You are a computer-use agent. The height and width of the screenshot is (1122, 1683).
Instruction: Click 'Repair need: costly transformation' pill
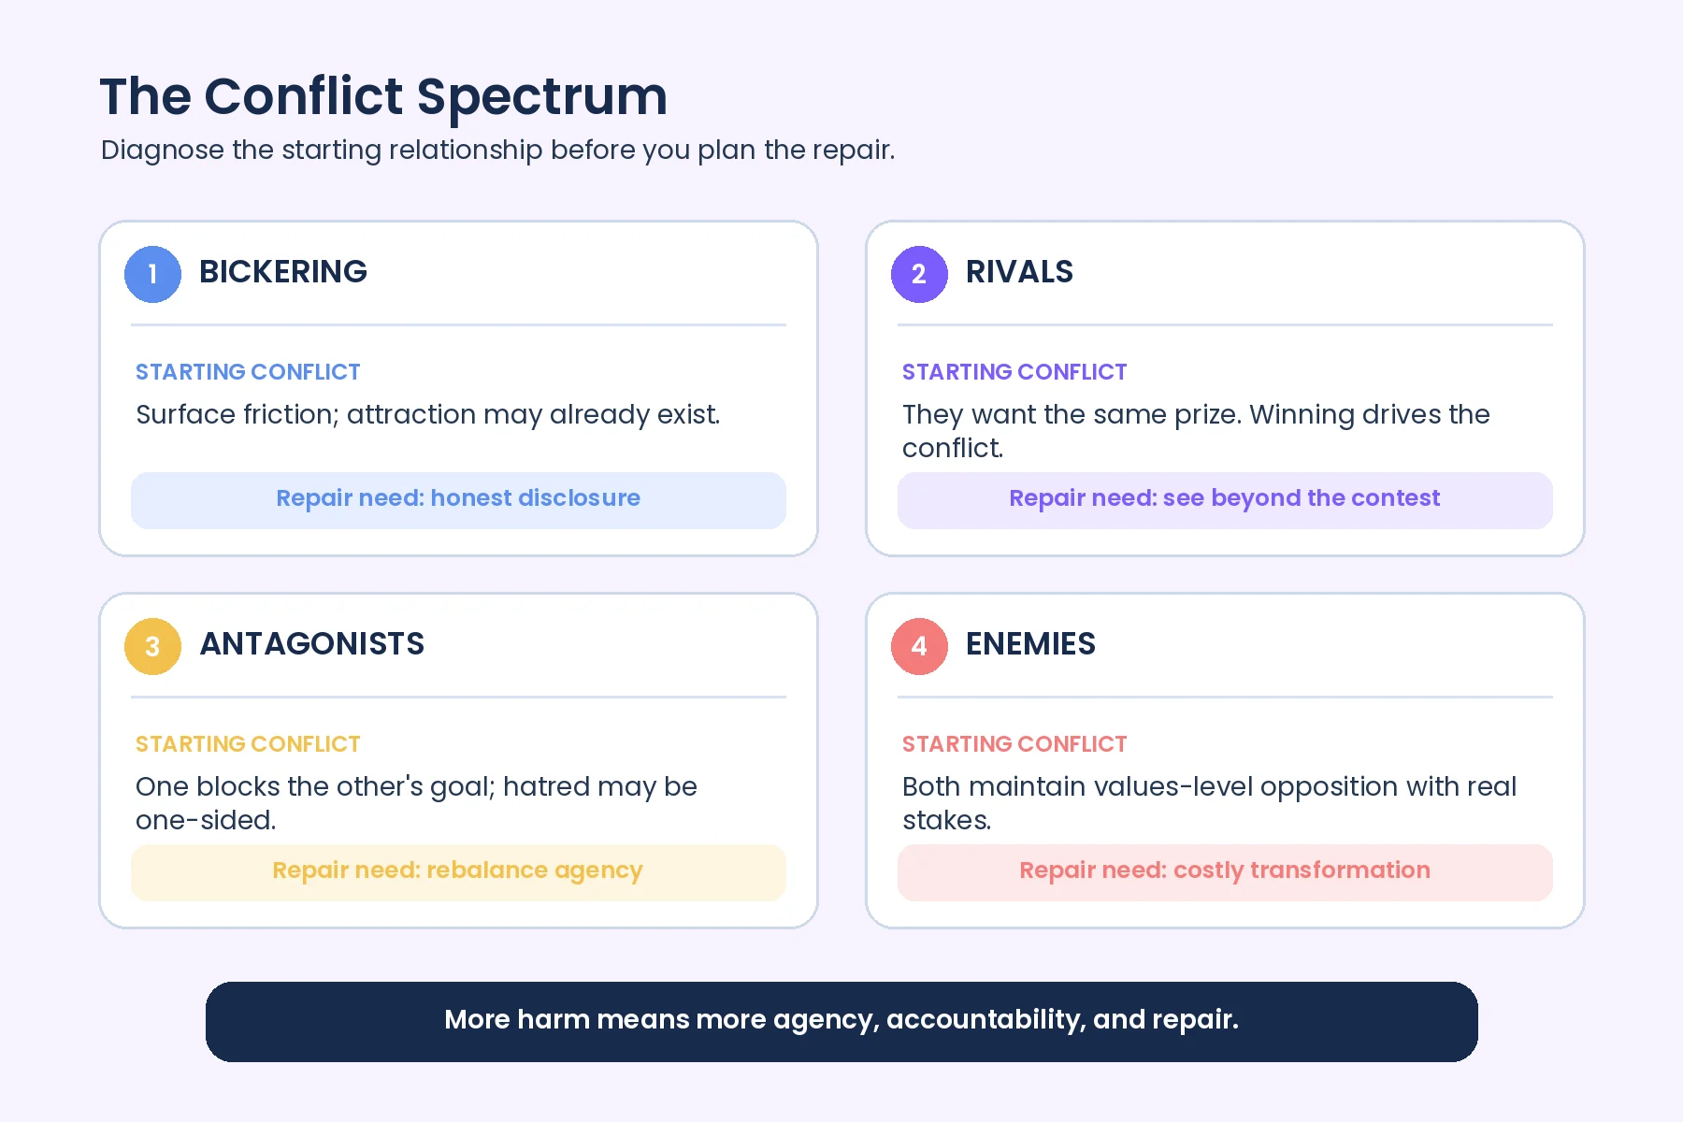(x=1225, y=872)
